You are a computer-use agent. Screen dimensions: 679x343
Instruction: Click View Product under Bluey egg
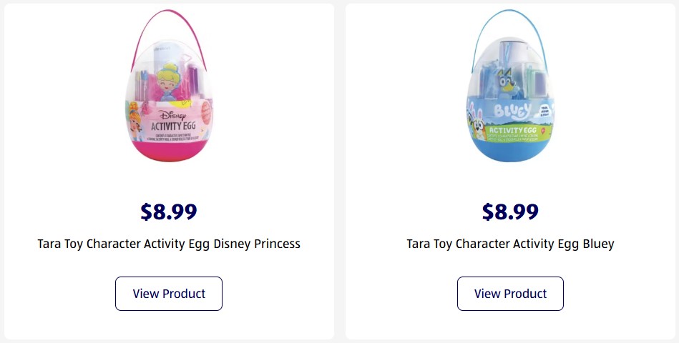tap(510, 294)
